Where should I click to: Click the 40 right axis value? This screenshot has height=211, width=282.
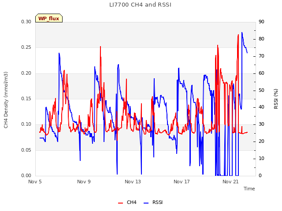[x=261, y=107]
